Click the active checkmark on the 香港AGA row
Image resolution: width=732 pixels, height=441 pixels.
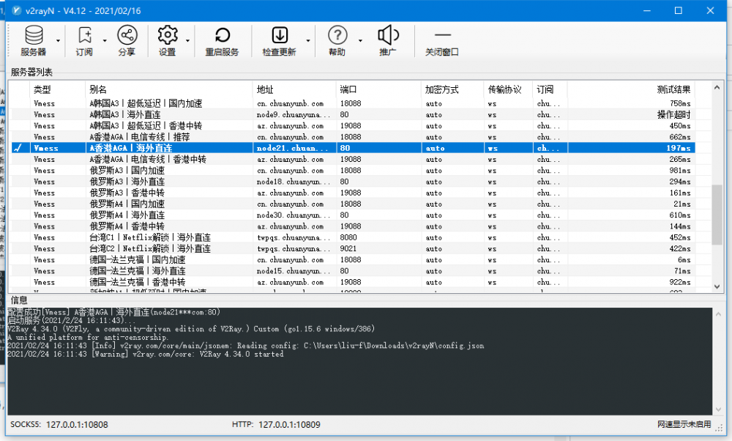pos(18,148)
